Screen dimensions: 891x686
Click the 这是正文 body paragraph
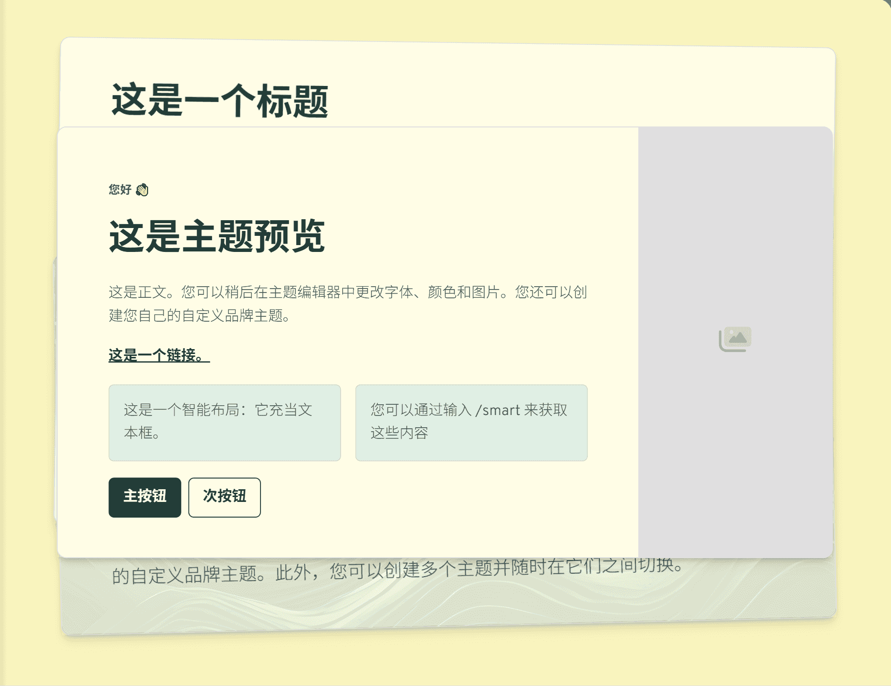[347, 292]
